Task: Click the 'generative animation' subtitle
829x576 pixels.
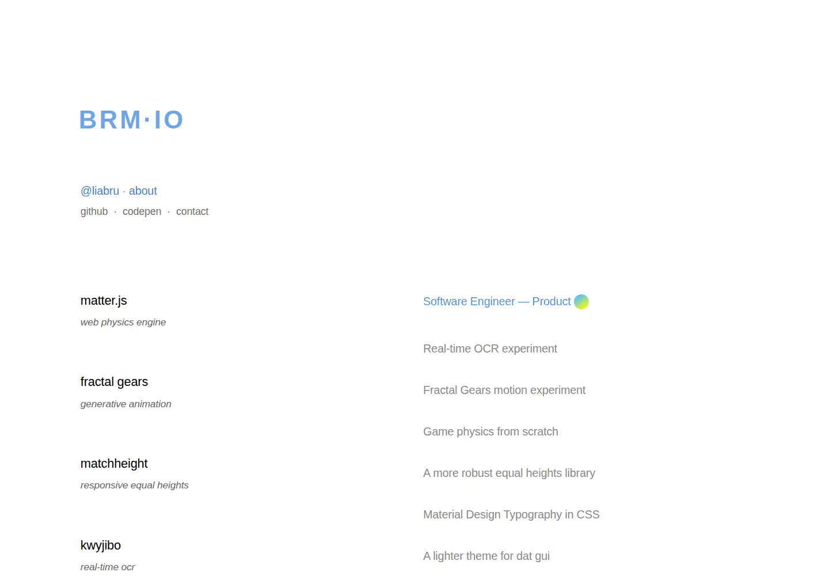Action: [126, 404]
